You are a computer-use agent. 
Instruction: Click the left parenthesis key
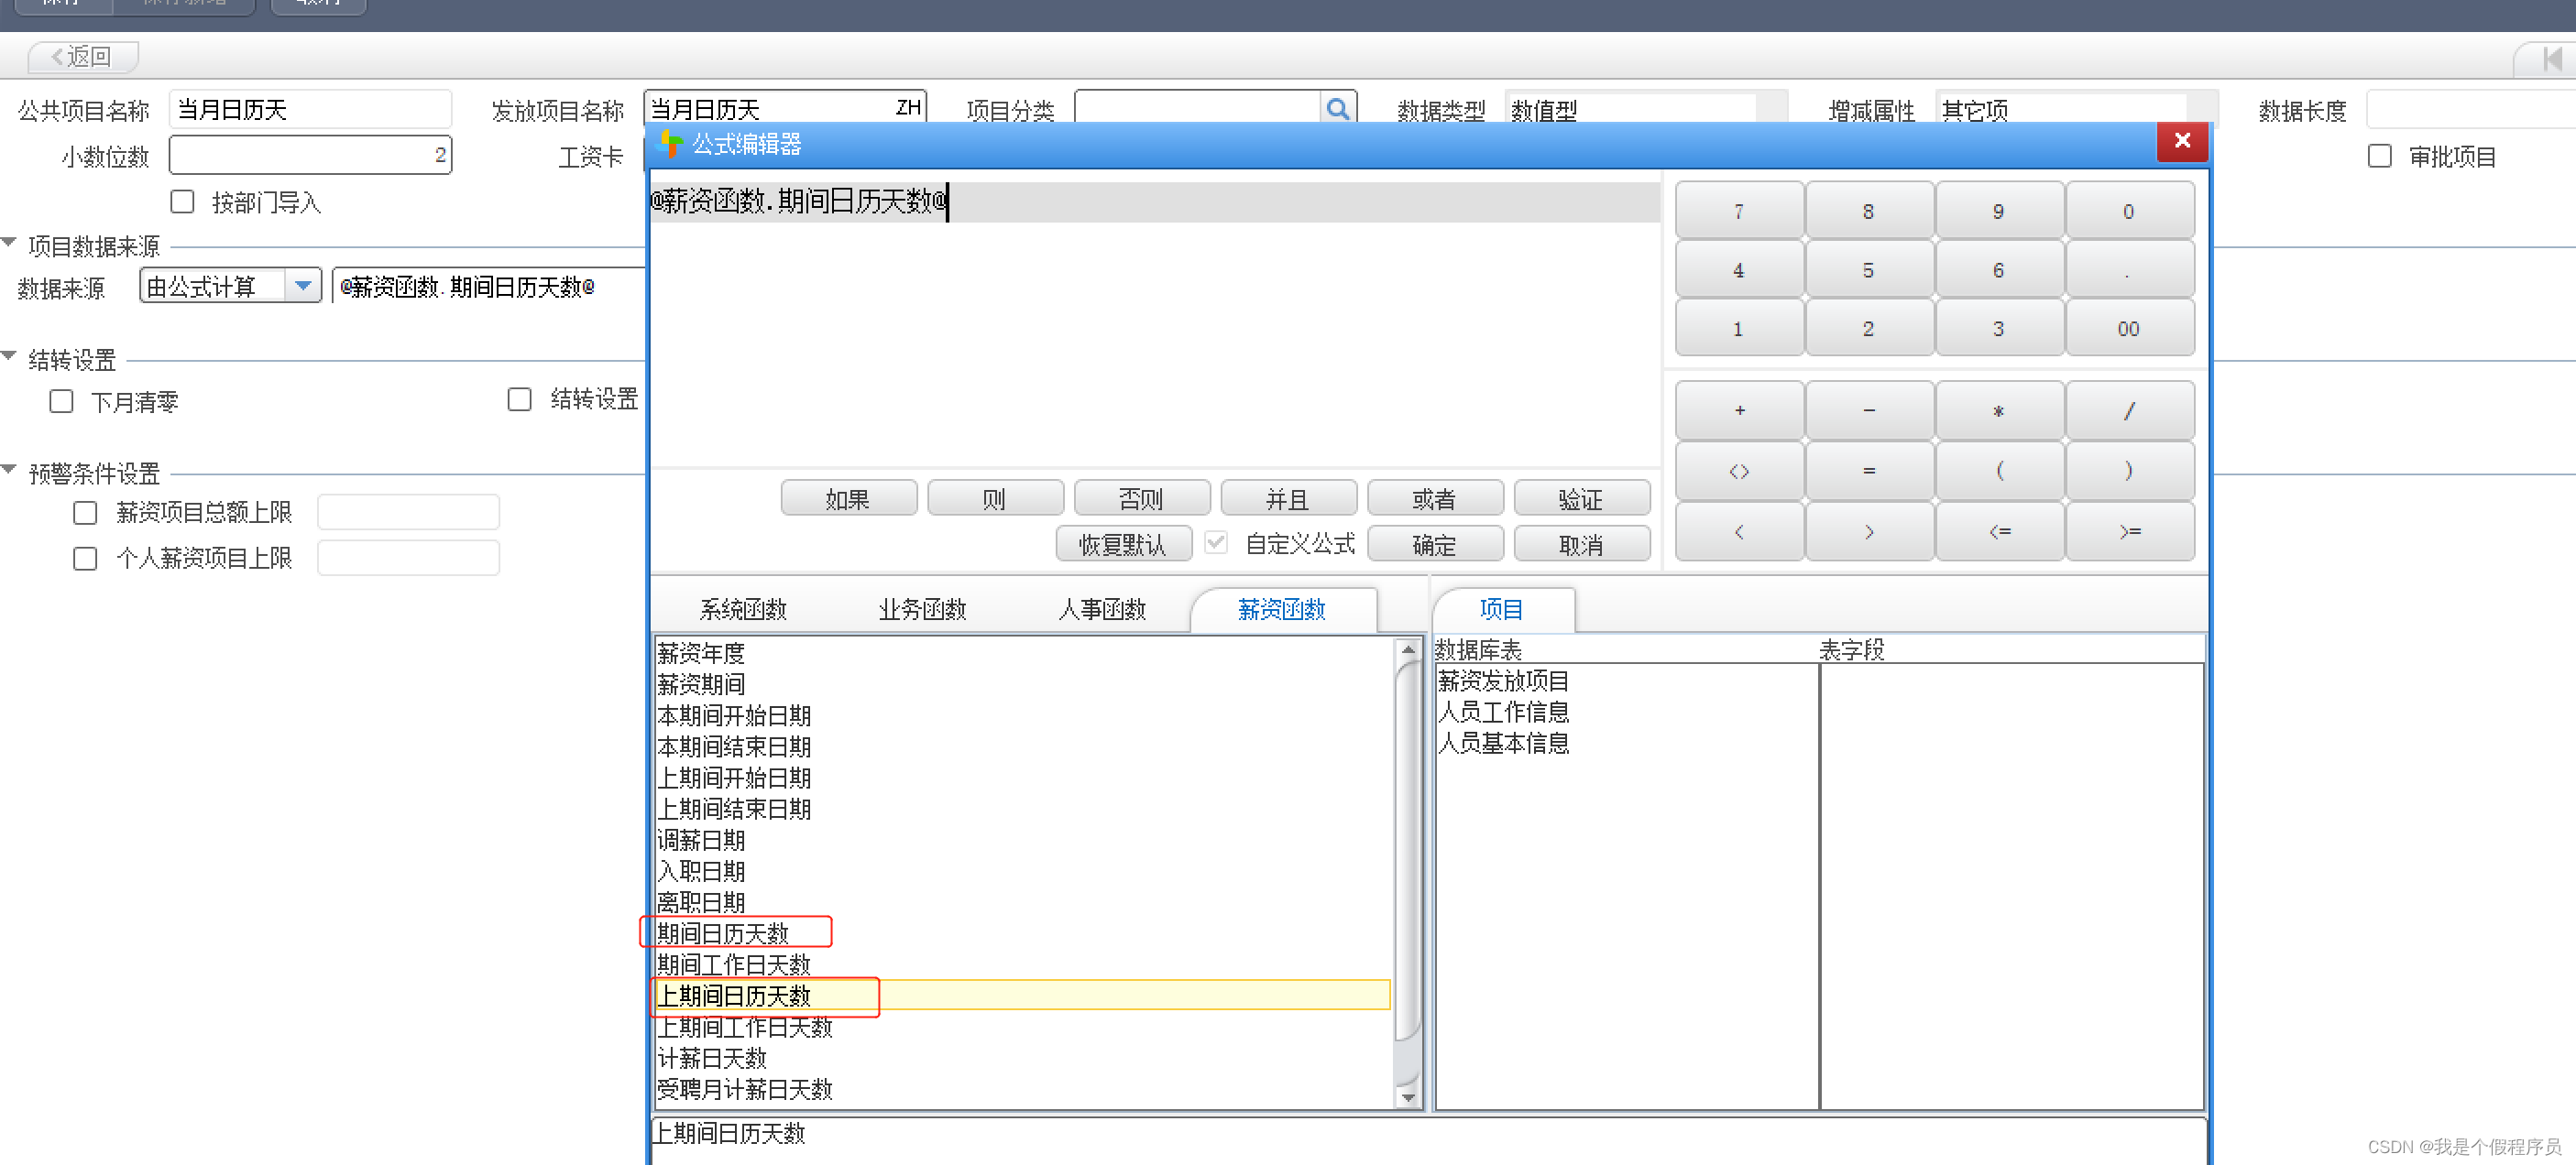[x=1999, y=471]
